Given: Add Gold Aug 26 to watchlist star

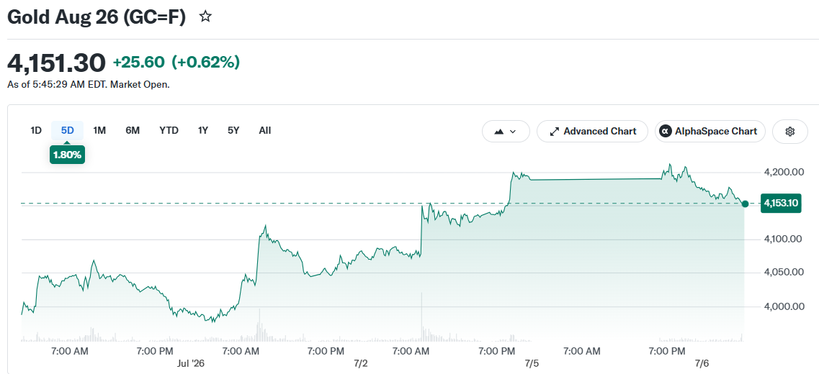Looking at the screenshot, I should (x=206, y=17).
